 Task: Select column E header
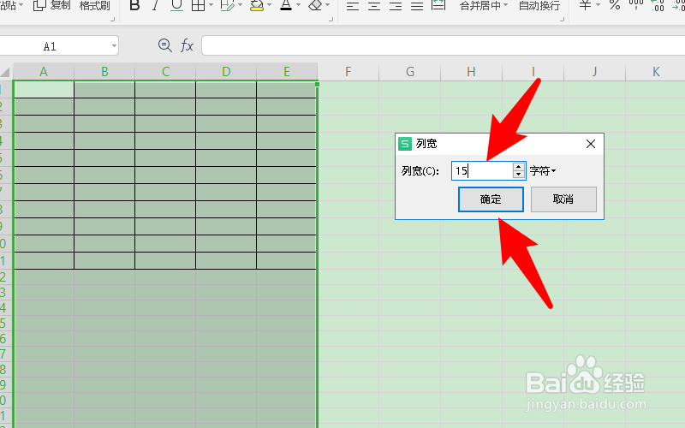[287, 72]
